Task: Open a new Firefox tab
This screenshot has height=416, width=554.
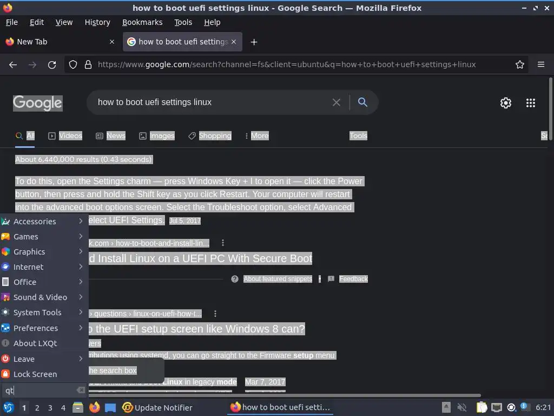Action: point(254,42)
